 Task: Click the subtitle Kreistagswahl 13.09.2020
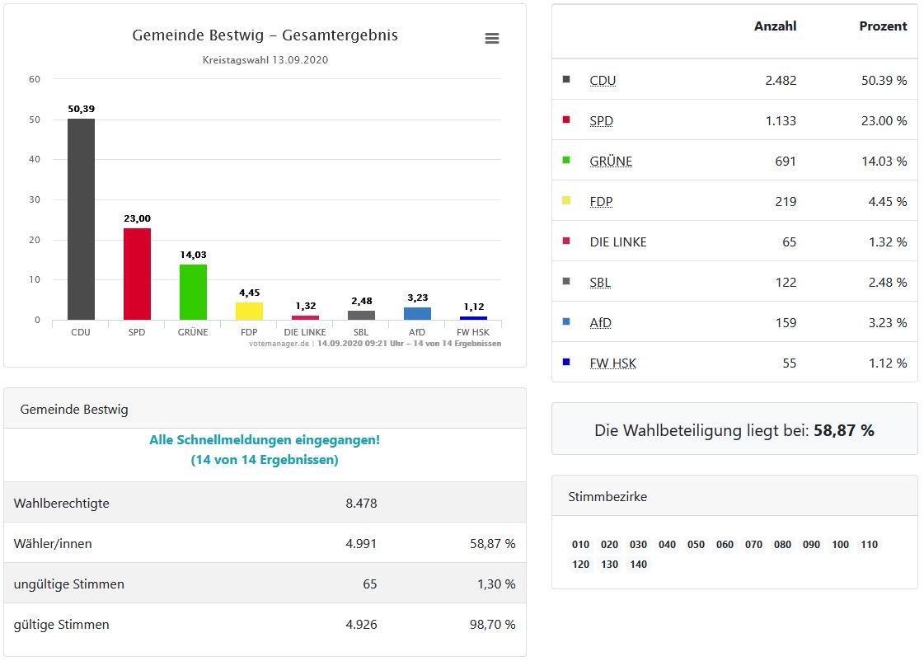[265, 60]
